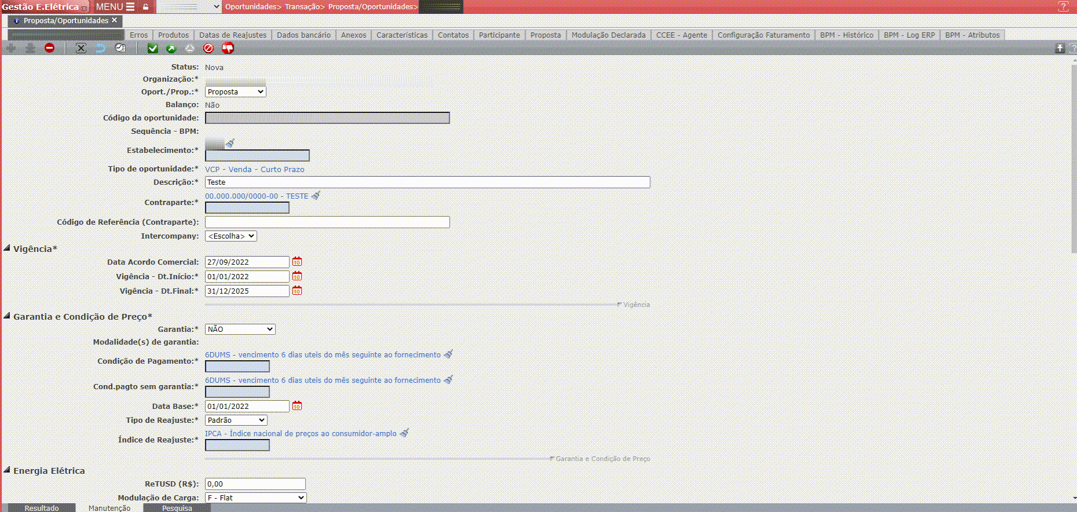Click the lock icon beside MENU
The height and width of the screenshot is (512, 1077).
[146, 7]
